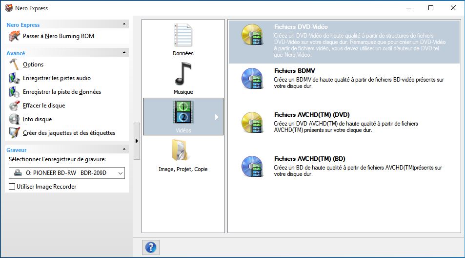The width and height of the screenshot is (465, 258).
Task: Collapse the Nero Express section
Action: [124, 24]
